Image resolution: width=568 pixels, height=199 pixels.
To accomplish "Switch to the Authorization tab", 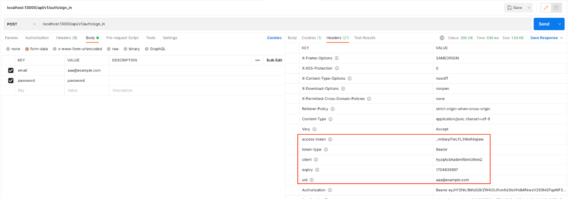I will (37, 38).
